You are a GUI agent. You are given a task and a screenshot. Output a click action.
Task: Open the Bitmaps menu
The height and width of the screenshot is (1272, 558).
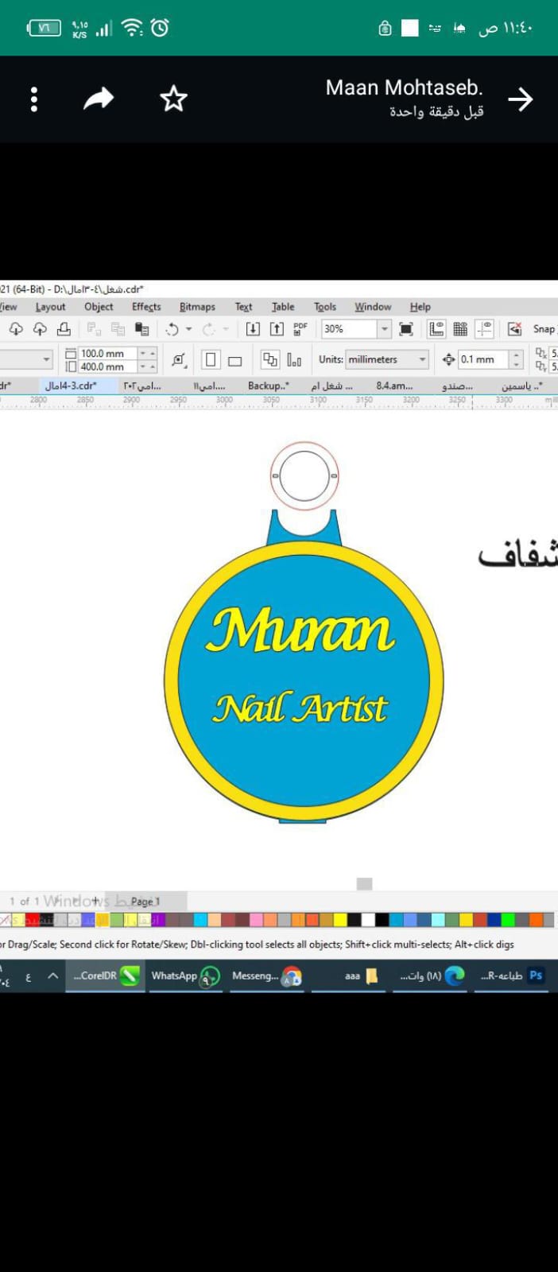tap(197, 307)
